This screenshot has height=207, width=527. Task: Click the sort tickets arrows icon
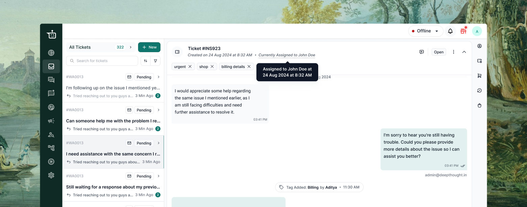coord(145,61)
